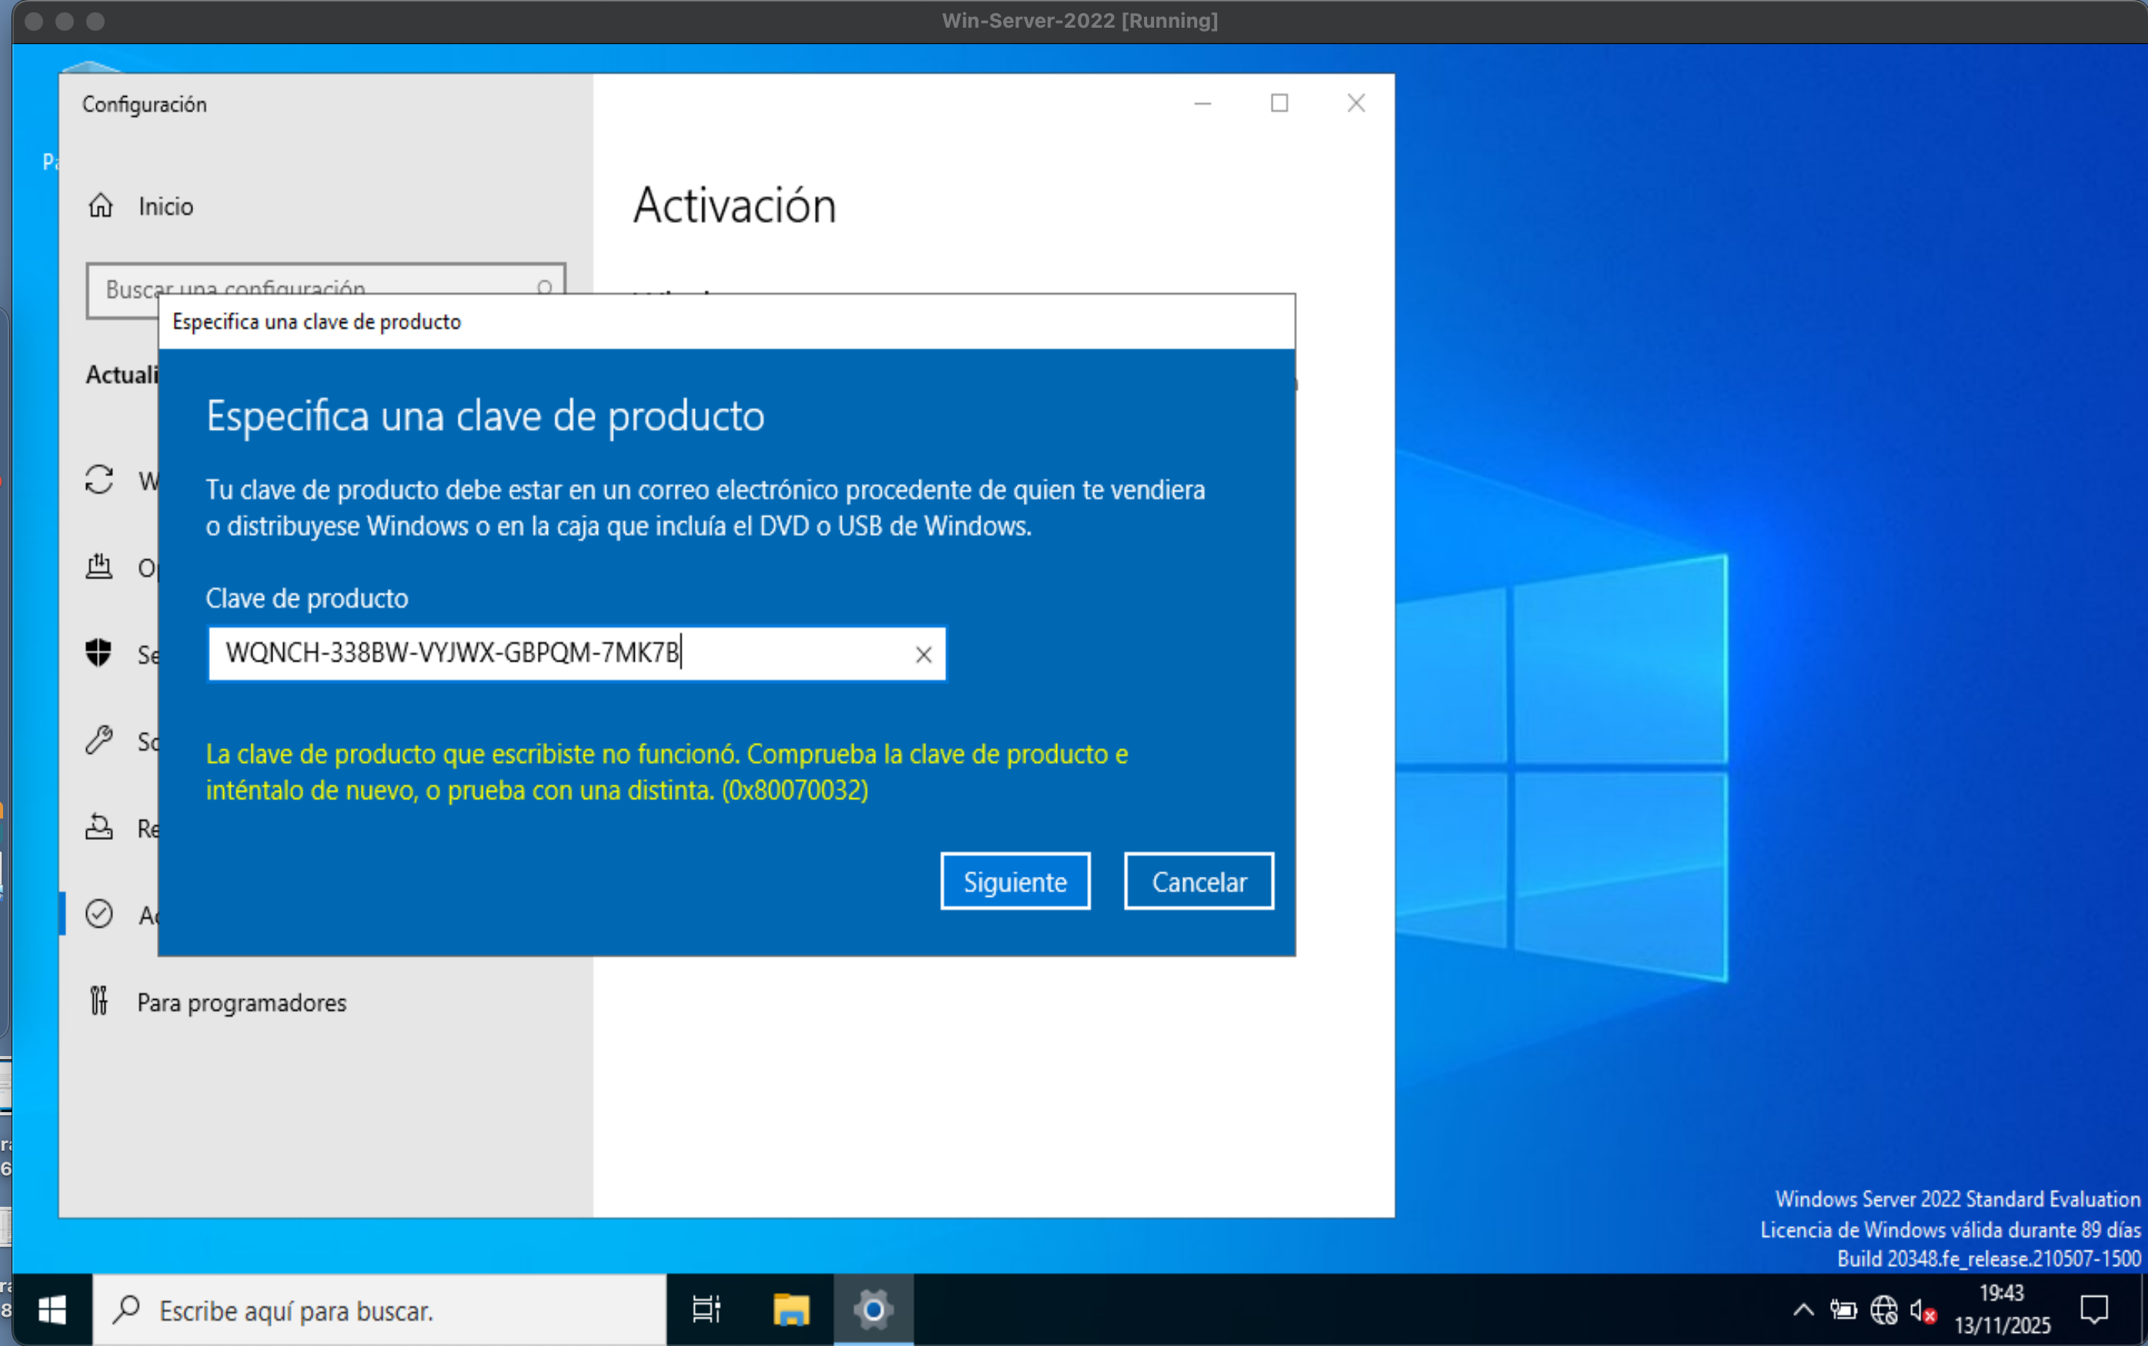This screenshot has width=2148, height=1346.
Task: Open Task View on the taskbar
Action: click(706, 1310)
